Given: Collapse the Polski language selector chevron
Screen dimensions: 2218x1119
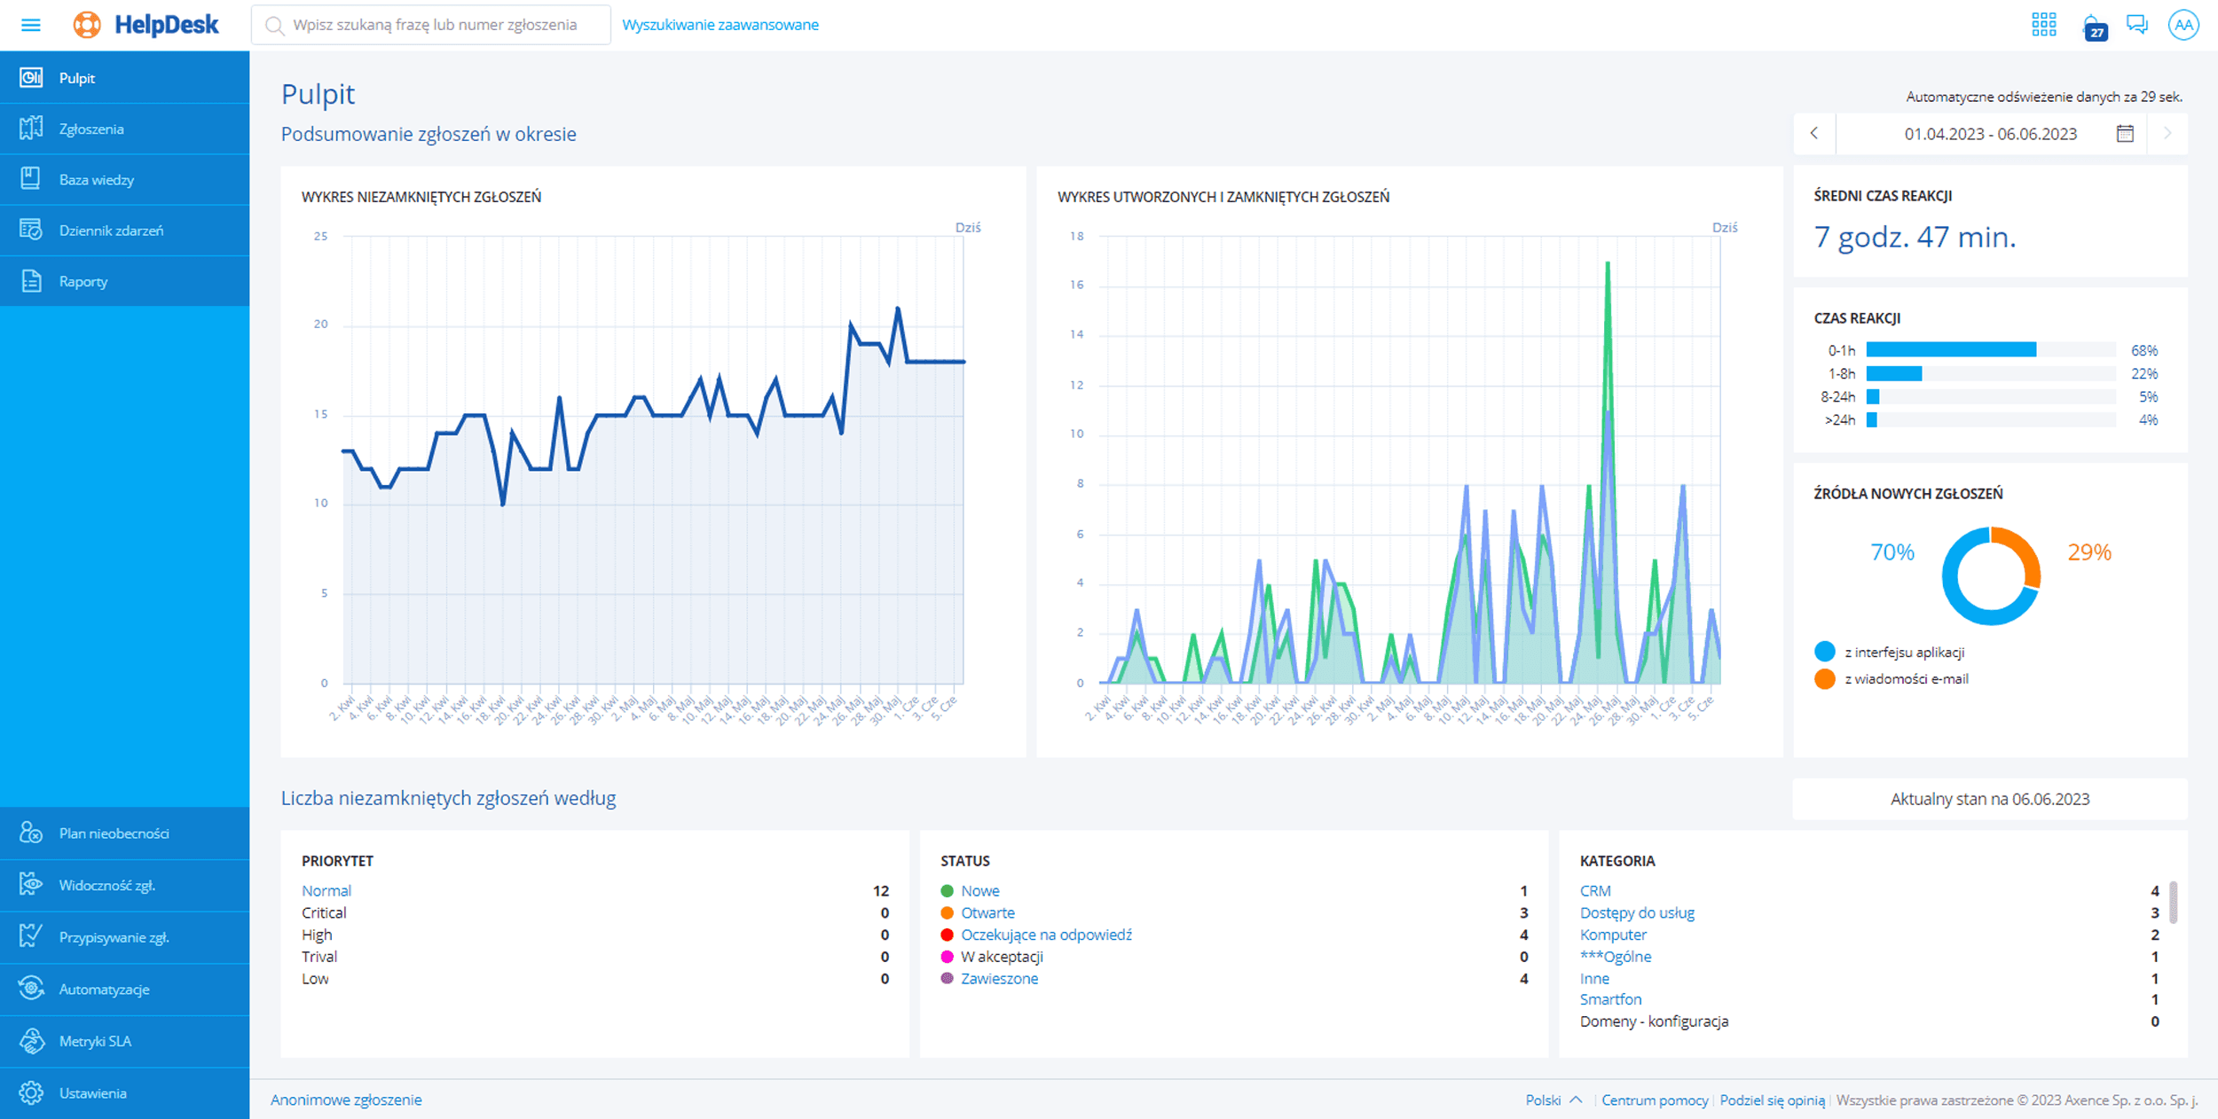Looking at the screenshot, I should 1578,1099.
